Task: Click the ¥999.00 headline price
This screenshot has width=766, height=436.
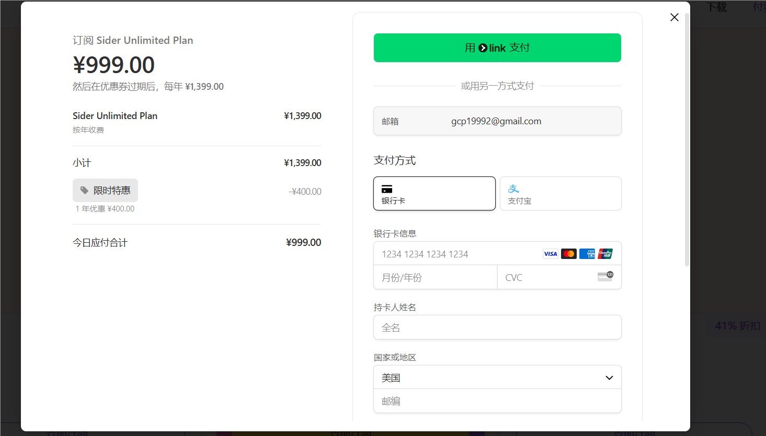Action: pos(113,65)
